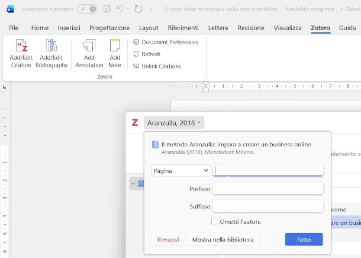Click the Word application icon
The width and height of the screenshot is (361, 258).
coord(11,9)
